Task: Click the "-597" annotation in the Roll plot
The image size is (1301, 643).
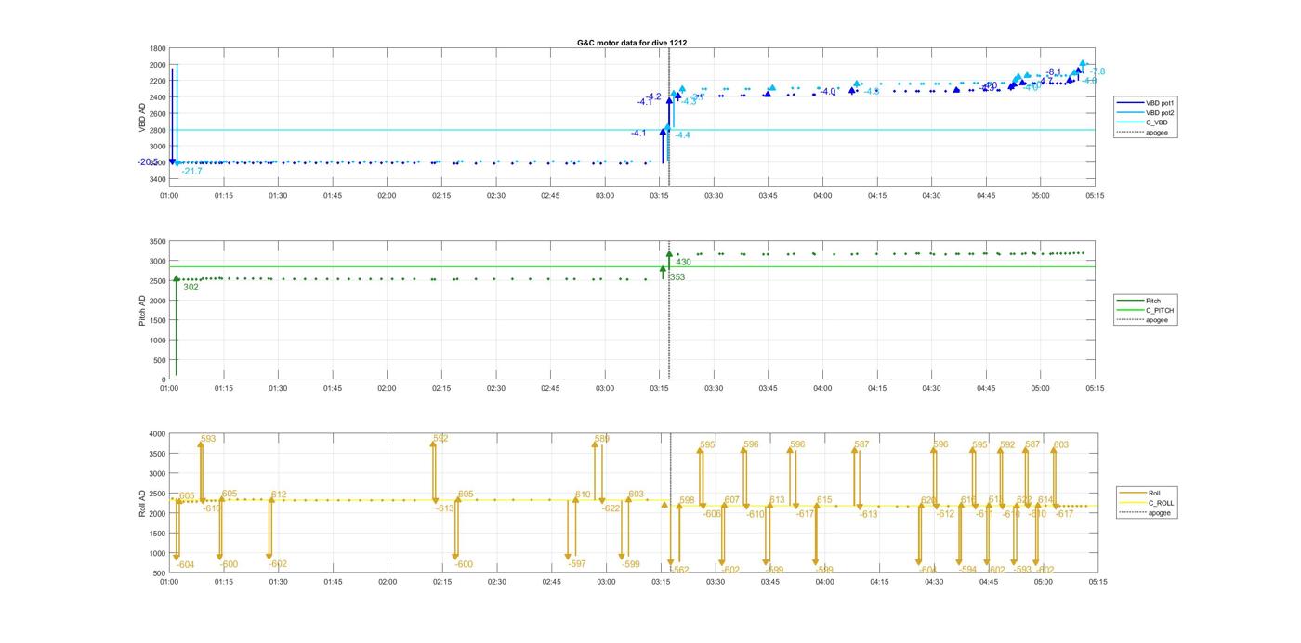Action: (x=577, y=564)
